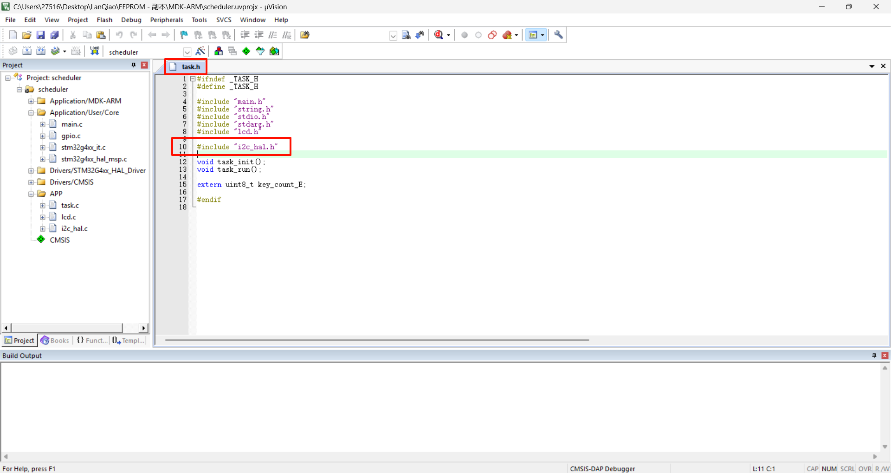Image resolution: width=891 pixels, height=473 pixels.
Task: Collapse the APP folder group
Action: point(31,194)
